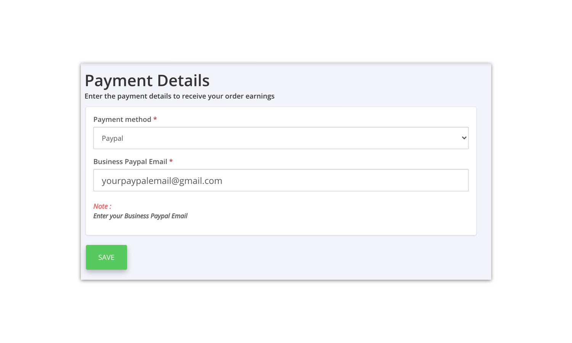Click the 'Payment Details' heading
Image resolution: width=572 pixels, height=343 pixels.
click(x=147, y=80)
